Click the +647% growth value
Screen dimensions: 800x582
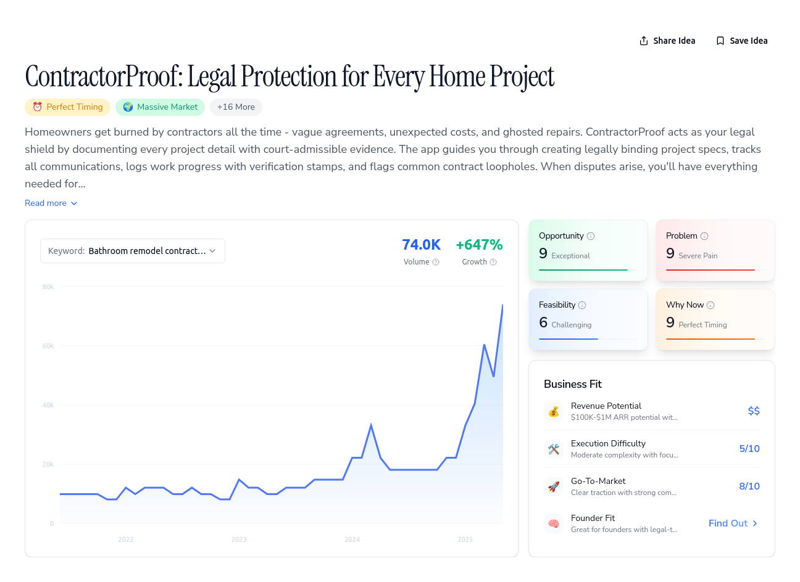[x=479, y=245]
